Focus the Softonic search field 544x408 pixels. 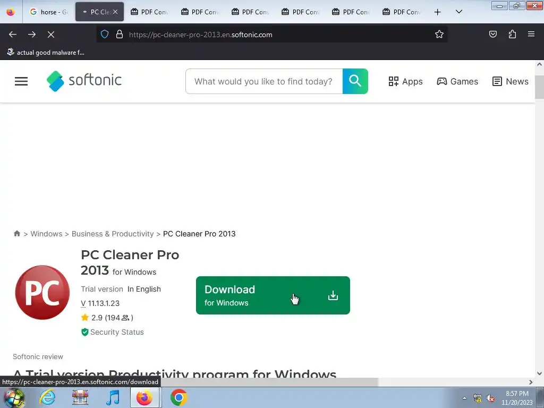263,81
